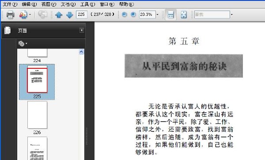Click the collaborate/share people icon
The height and width of the screenshot is (160, 265).
click(23, 15)
